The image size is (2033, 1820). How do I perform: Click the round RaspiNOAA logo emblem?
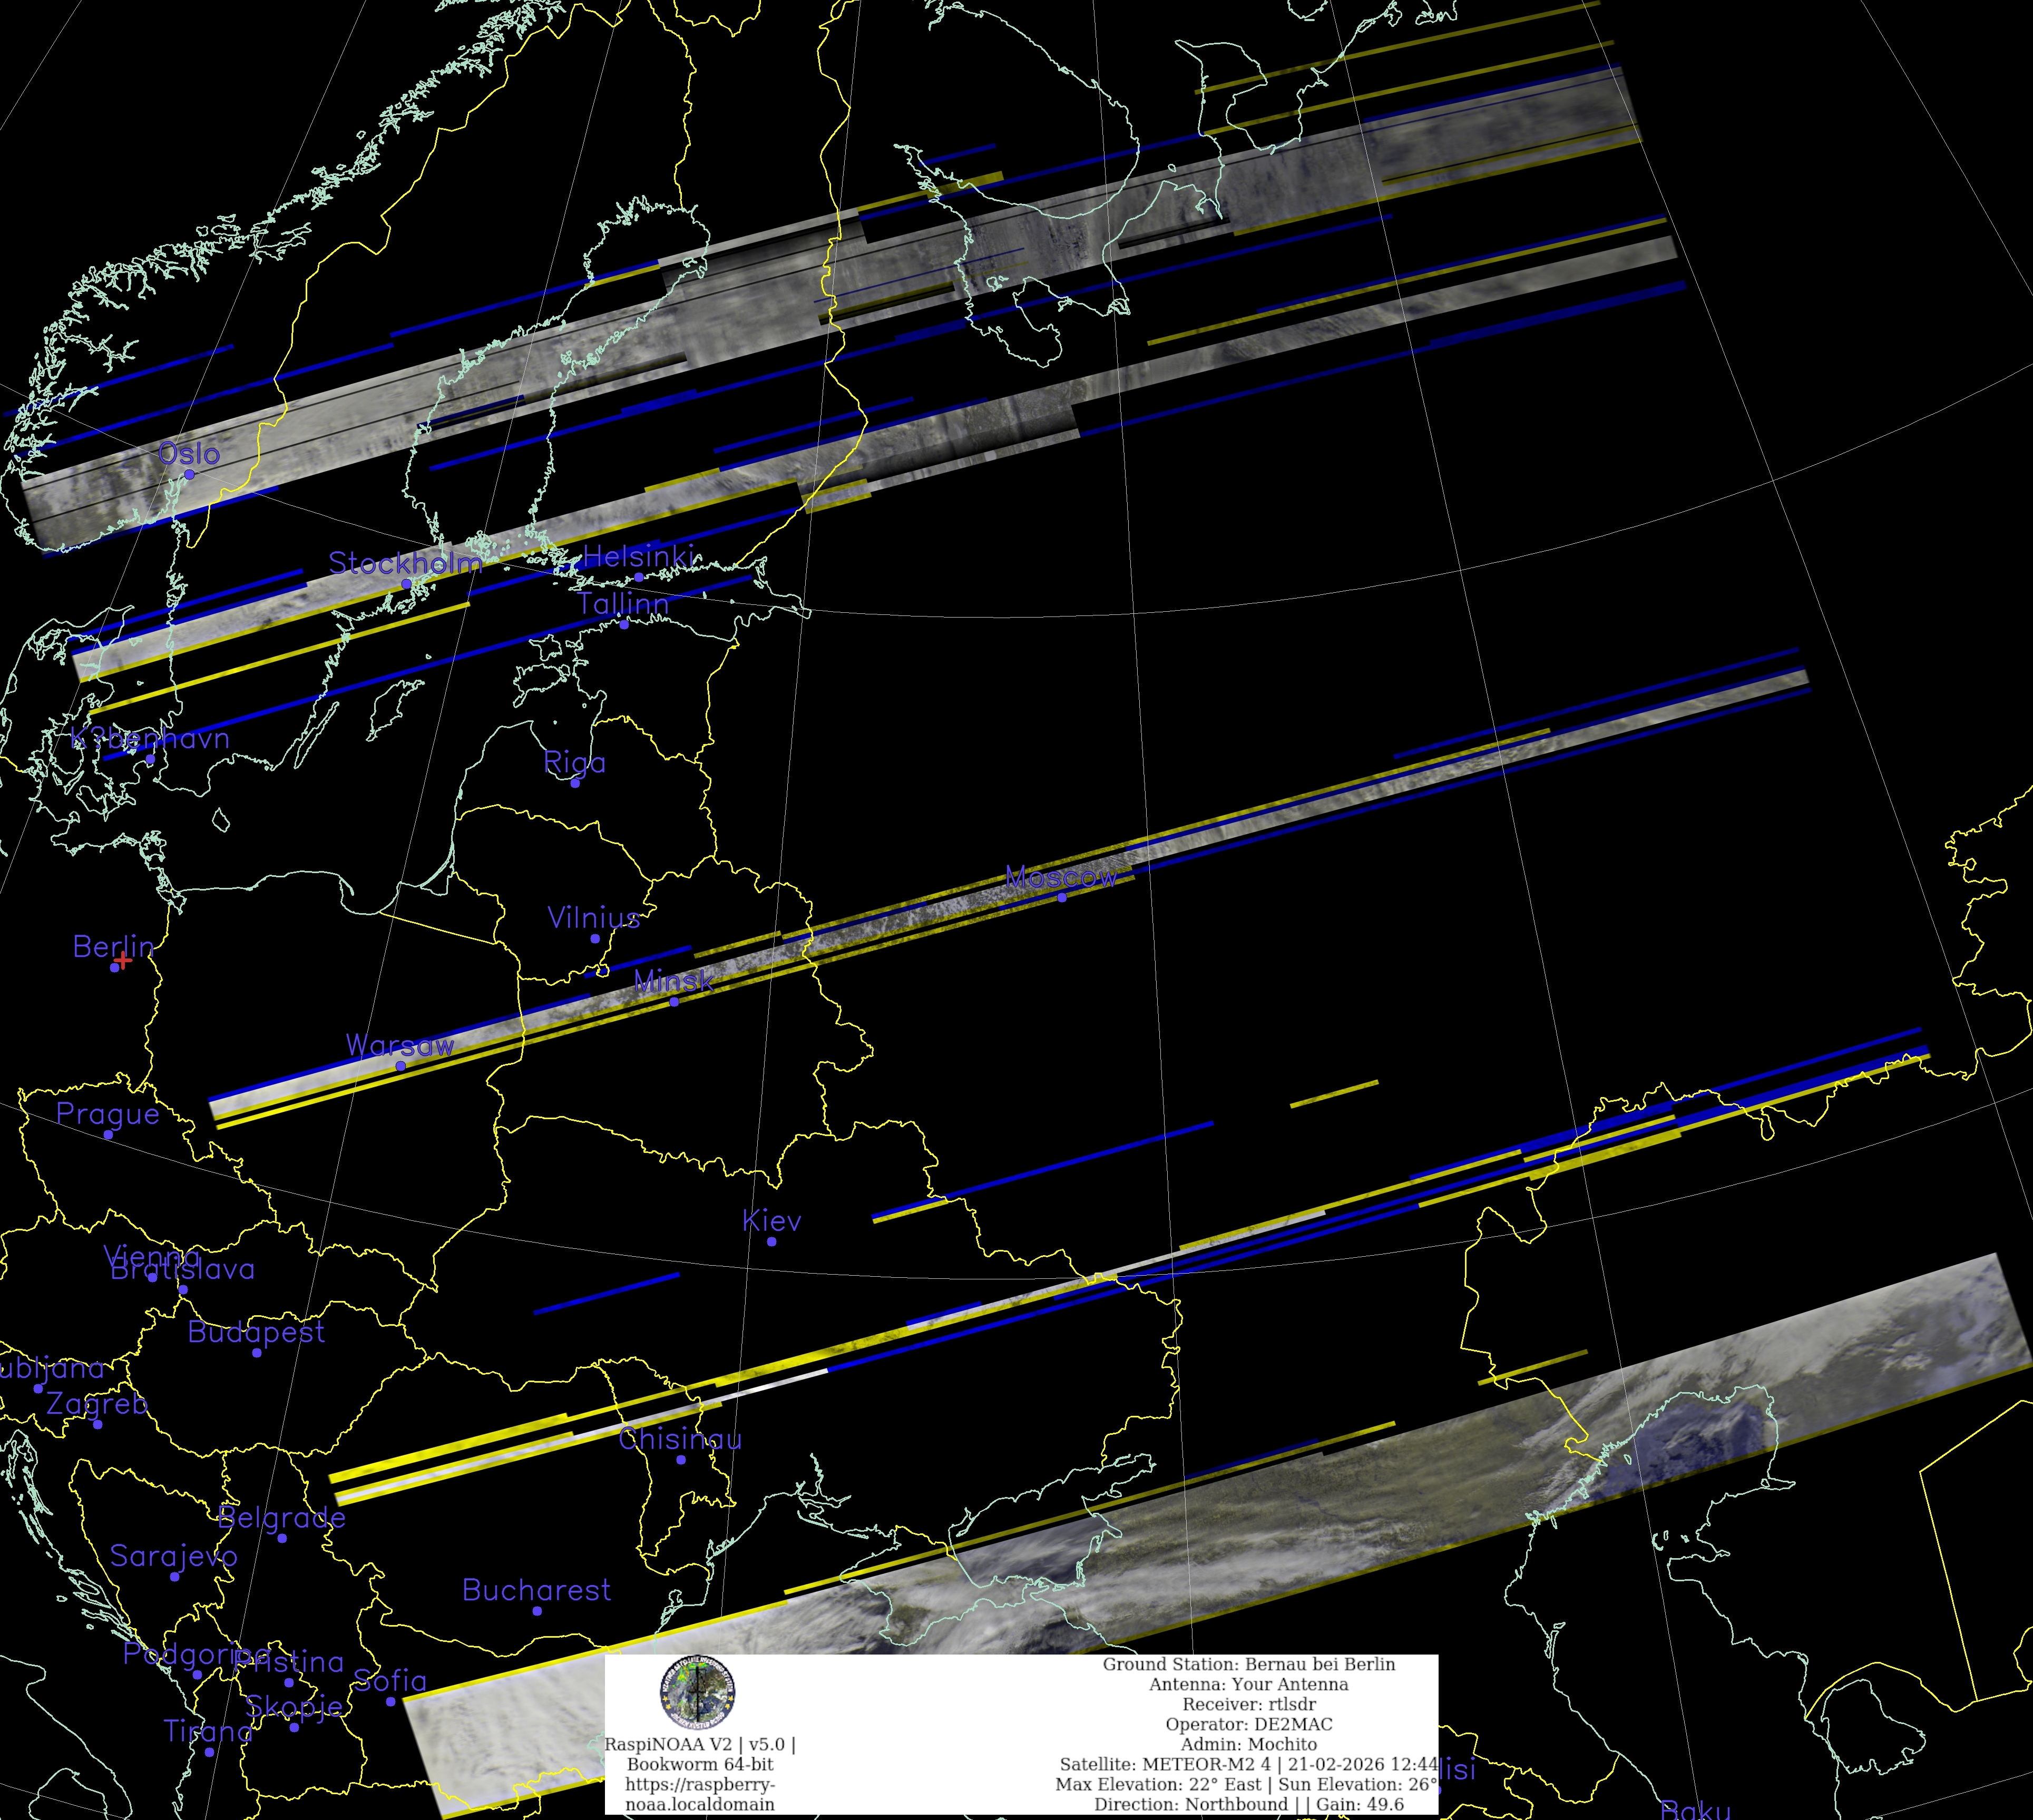pyautogui.click(x=697, y=1691)
